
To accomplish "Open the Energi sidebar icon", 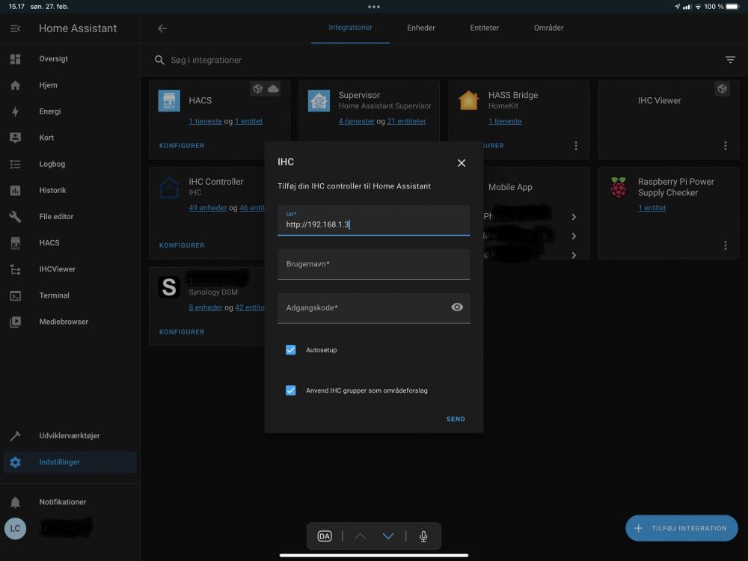I will (15, 111).
